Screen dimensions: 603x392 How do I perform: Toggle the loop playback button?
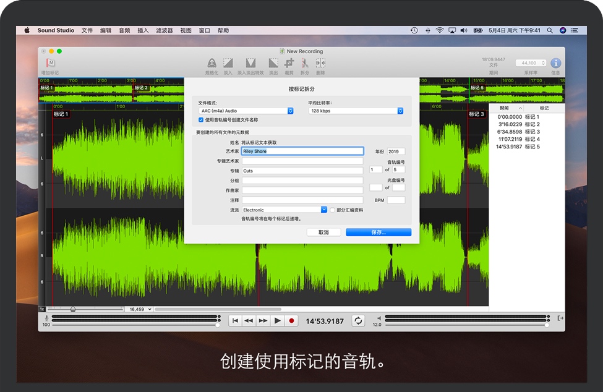(x=358, y=320)
